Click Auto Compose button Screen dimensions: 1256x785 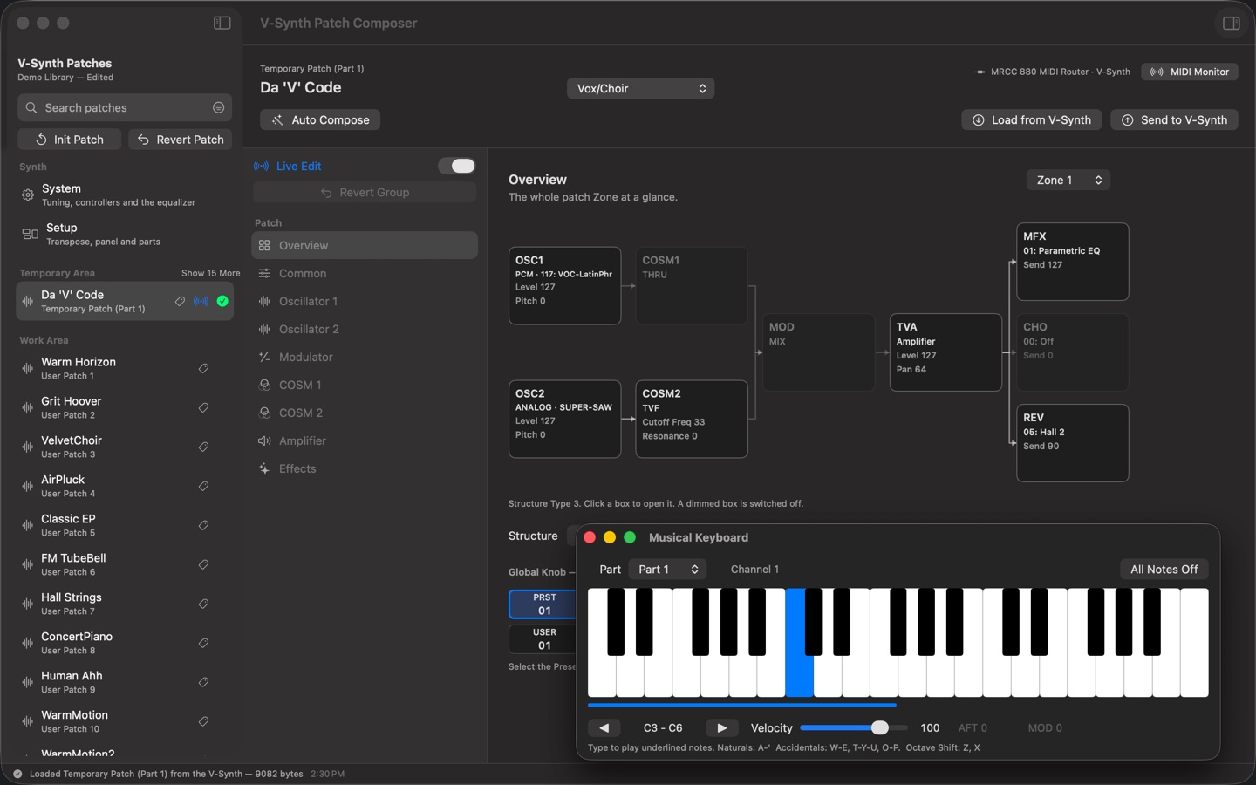[x=320, y=119]
